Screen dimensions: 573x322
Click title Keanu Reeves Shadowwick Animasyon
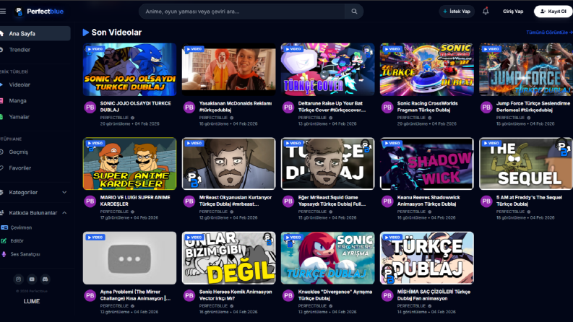click(x=428, y=201)
